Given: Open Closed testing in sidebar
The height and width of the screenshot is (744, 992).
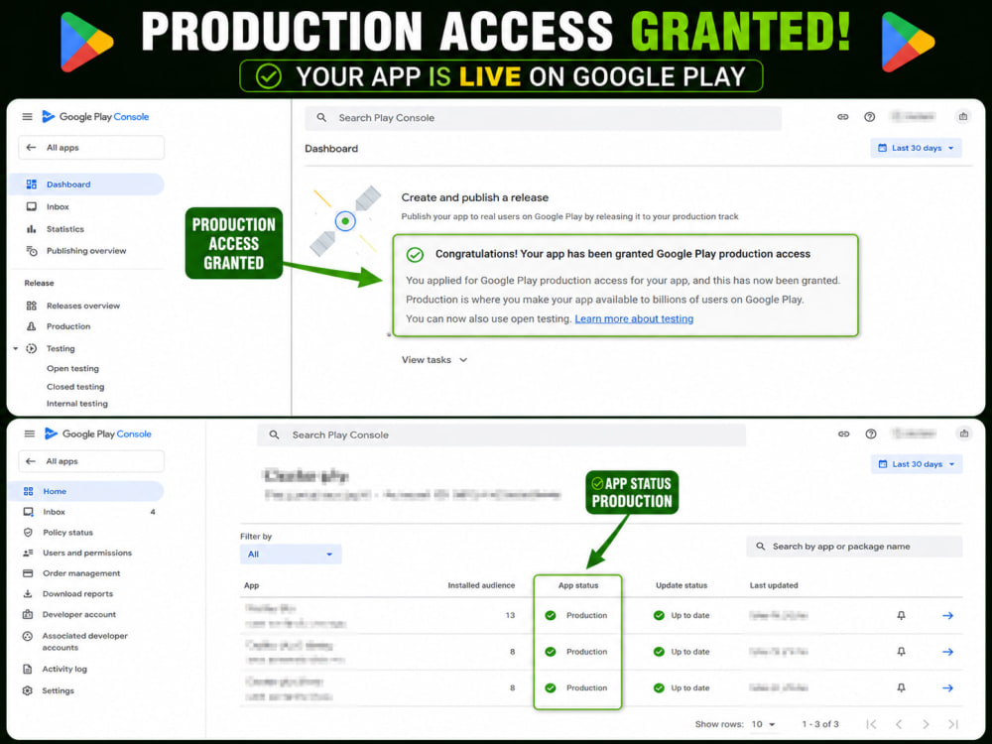Looking at the screenshot, I should pyautogui.click(x=75, y=387).
